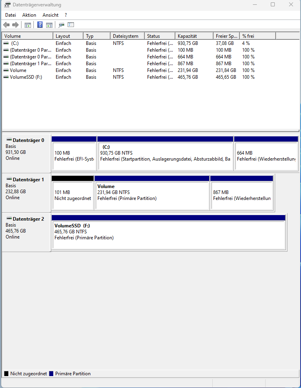
Task: Sort list by % frei column header
Action: [x=258, y=36]
